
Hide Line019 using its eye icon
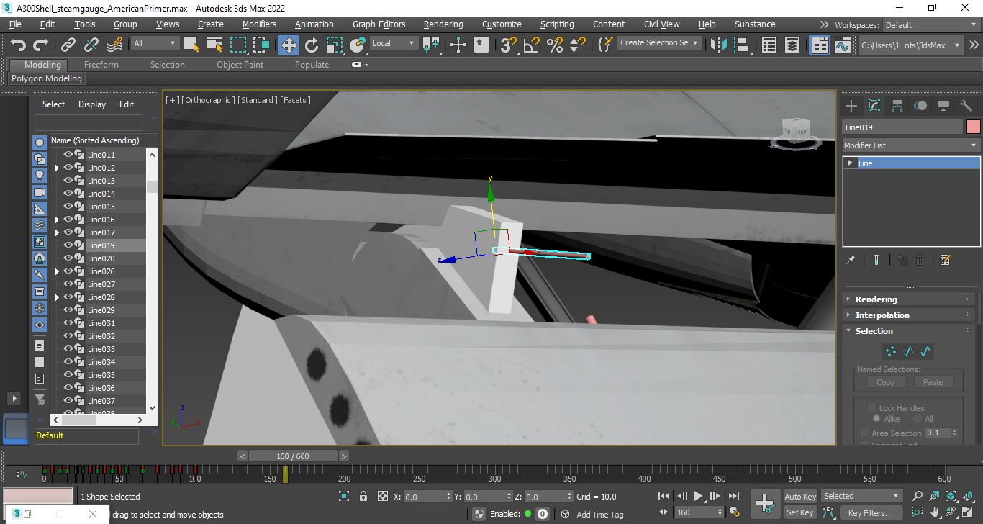pos(68,245)
